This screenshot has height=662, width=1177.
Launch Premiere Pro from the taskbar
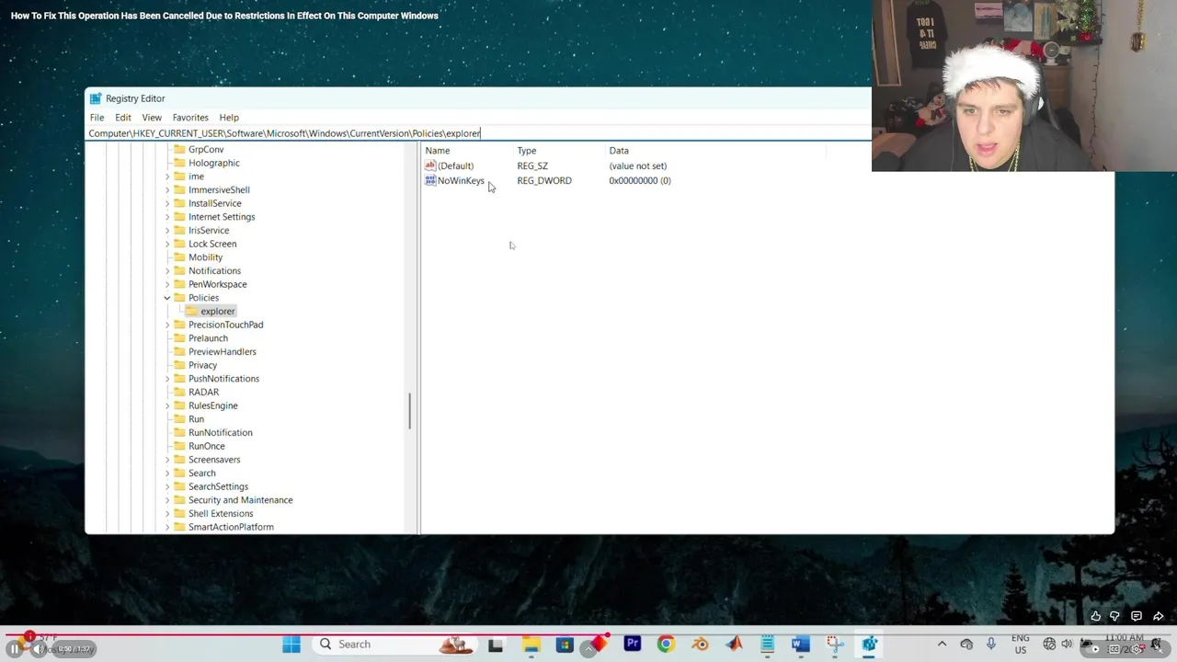pyautogui.click(x=633, y=645)
